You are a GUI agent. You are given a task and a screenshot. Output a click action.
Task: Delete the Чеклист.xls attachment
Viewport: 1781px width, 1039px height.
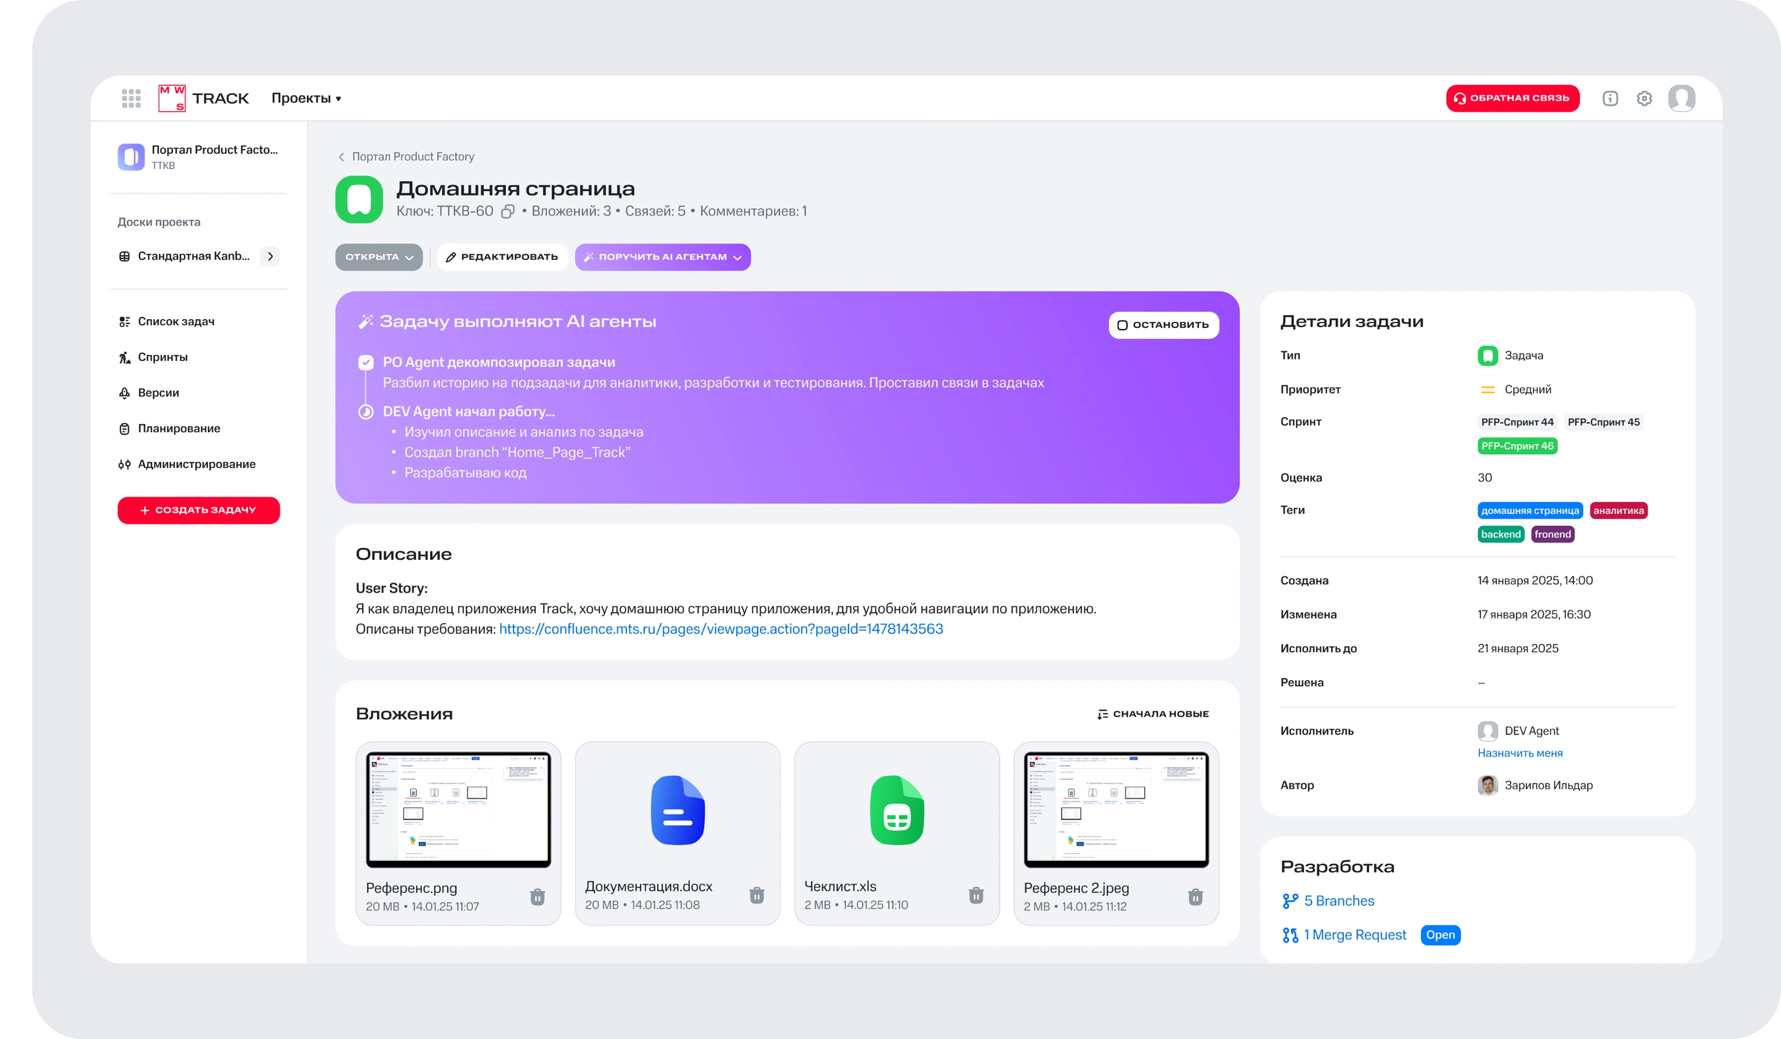(x=975, y=895)
